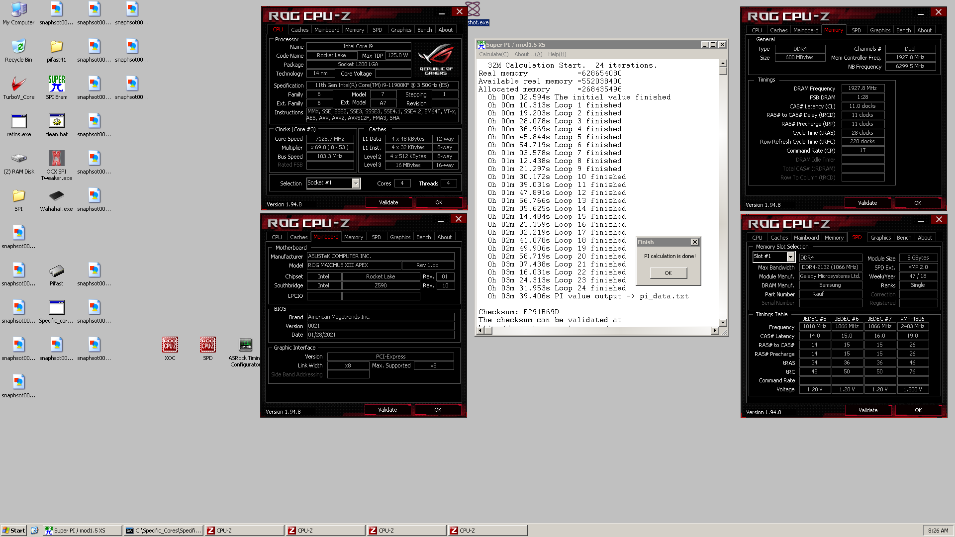Click the ROG Republic of Gamers logo

click(436, 60)
